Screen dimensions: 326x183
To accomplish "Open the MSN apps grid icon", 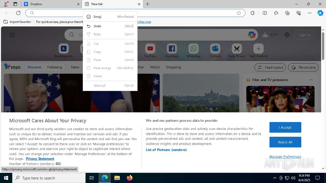I will point(12,35).
